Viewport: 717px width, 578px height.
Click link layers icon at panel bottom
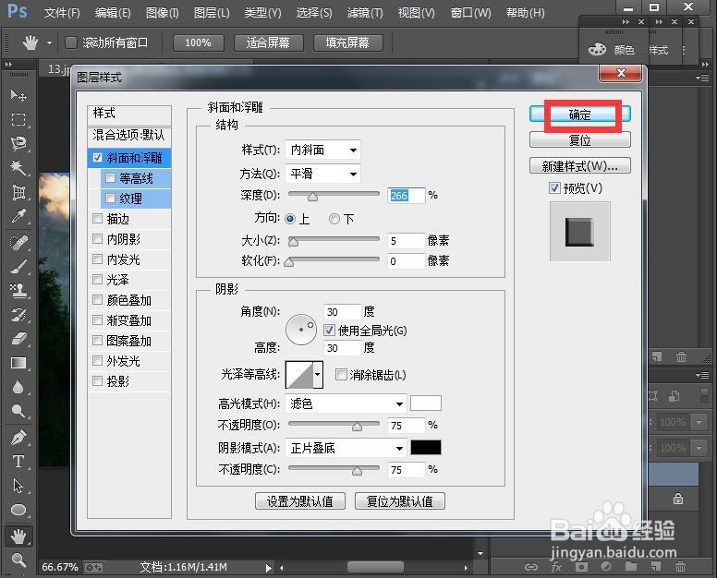click(x=531, y=567)
